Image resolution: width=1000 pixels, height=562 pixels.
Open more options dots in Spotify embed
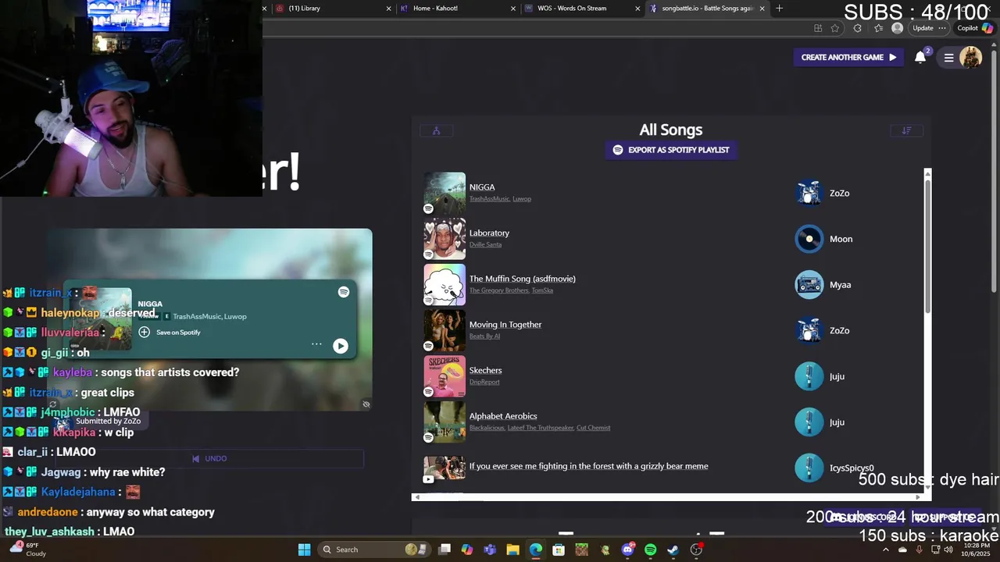pyautogui.click(x=316, y=344)
